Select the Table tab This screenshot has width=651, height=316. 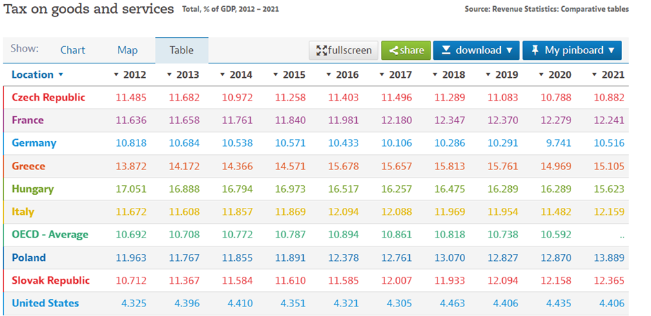(182, 50)
